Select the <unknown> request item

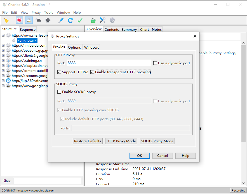pos(27,41)
